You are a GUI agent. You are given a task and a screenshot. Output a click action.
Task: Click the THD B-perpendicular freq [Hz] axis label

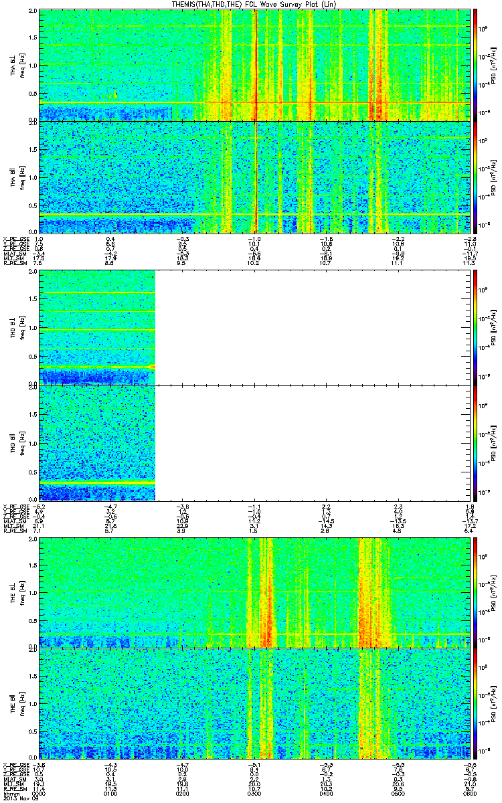click(x=21, y=327)
